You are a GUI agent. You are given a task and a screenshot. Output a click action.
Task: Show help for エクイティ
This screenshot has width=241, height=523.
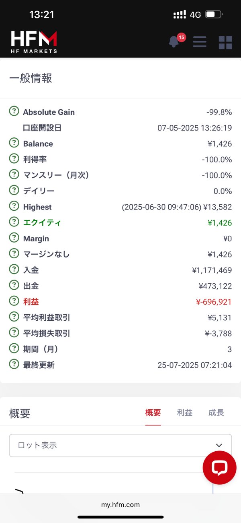pos(14,222)
